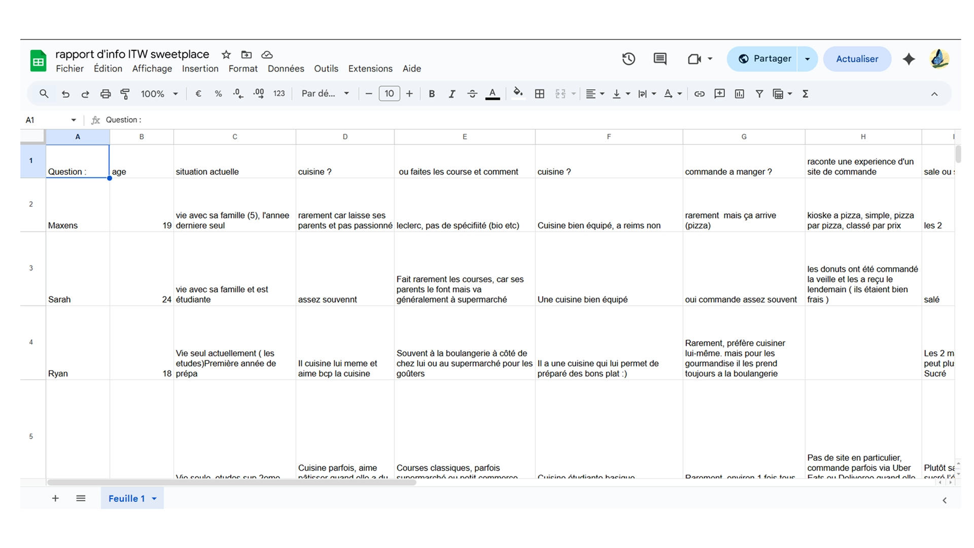Open the search menus magnifier tool
Viewport: 974px width, 548px height.
pyautogui.click(x=44, y=94)
